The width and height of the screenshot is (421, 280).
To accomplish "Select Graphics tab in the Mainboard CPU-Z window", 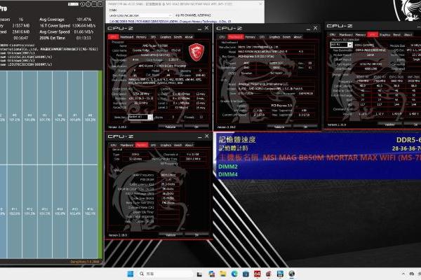I will (x=274, y=37).
